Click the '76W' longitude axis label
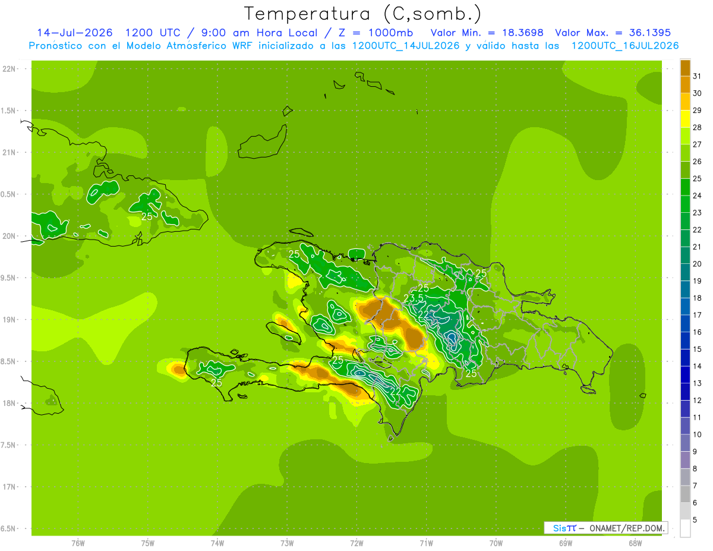 78,543
